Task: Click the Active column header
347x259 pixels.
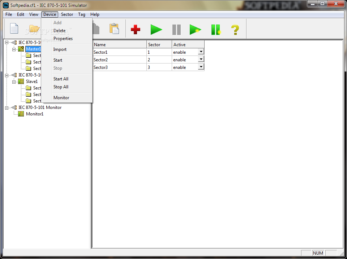Action: tap(188, 45)
